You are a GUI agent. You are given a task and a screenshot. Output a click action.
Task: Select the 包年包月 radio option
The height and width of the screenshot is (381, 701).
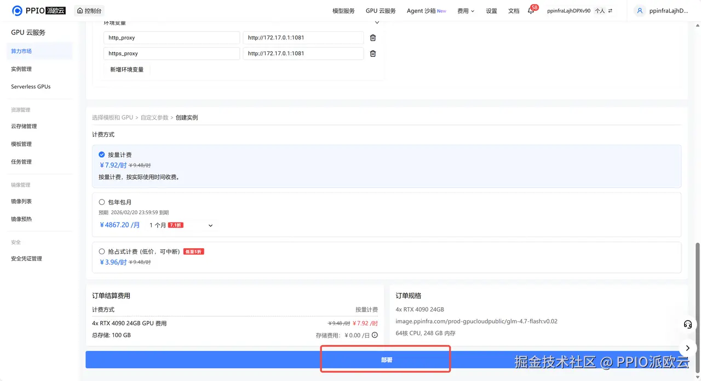102,202
